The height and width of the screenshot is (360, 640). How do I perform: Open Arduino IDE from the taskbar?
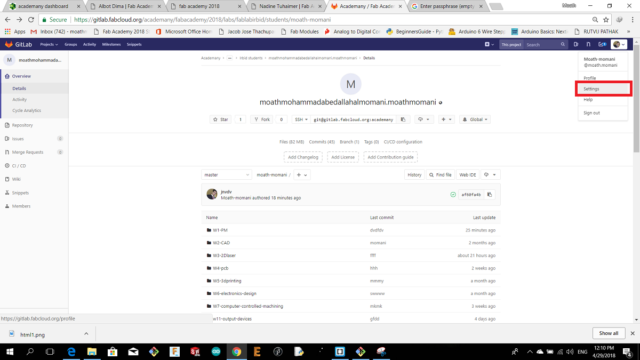pyautogui.click(x=215, y=352)
